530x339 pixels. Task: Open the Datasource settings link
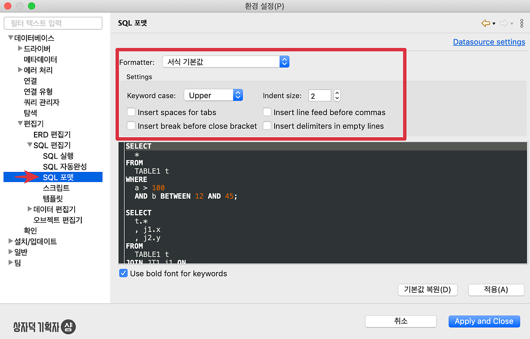[x=489, y=42]
